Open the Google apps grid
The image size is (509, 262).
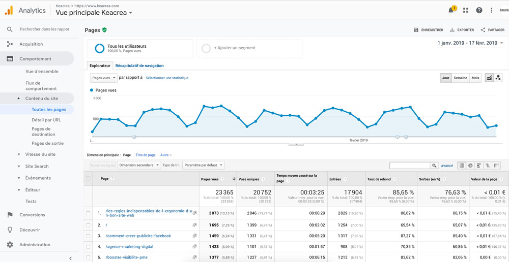point(465,10)
